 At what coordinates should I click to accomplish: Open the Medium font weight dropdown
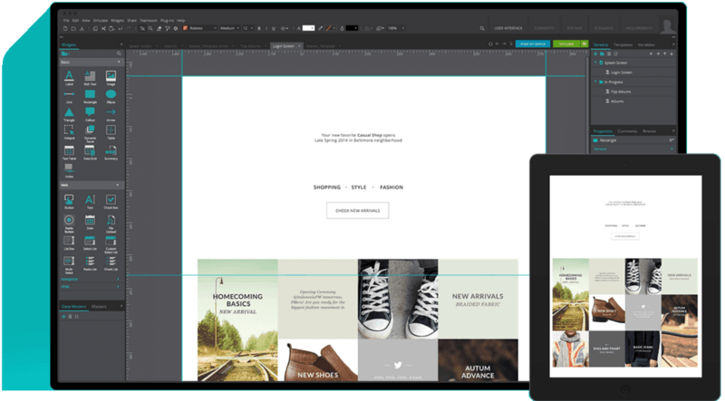pos(229,29)
